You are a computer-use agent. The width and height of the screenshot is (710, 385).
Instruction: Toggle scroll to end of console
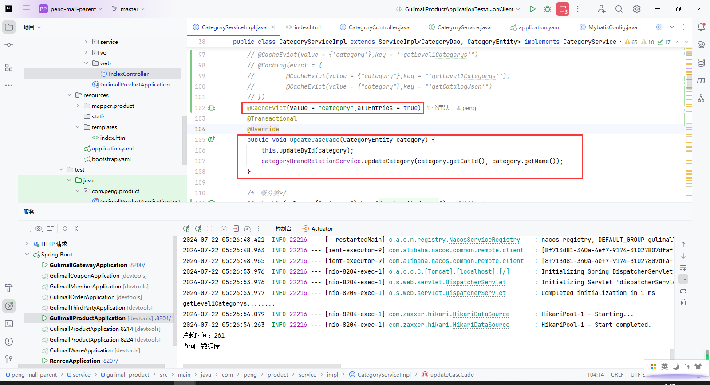coord(683,279)
